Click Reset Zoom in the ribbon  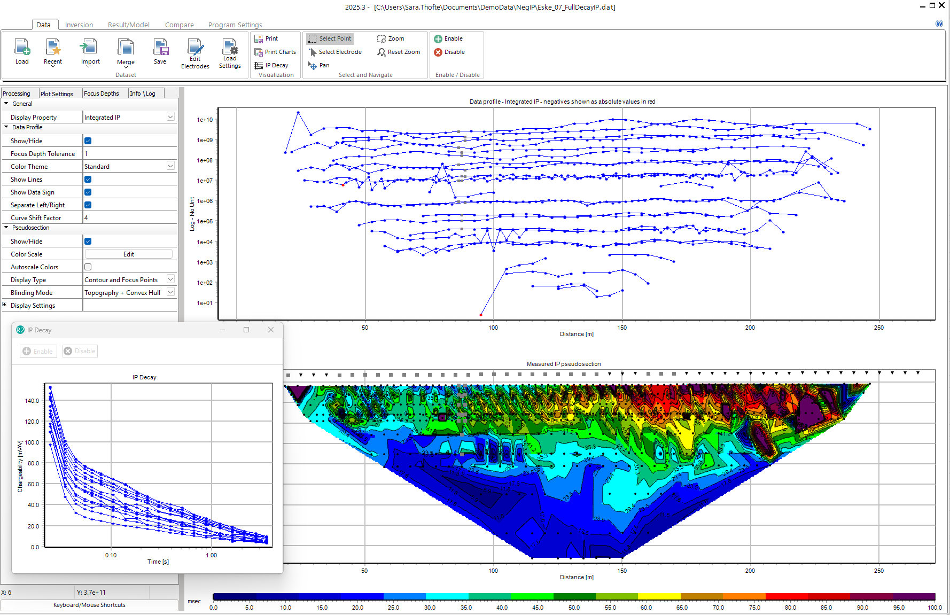(x=399, y=52)
